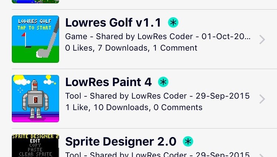Viewport: 277px width, 157px height.
Task: Tap the chevron on the Sprite Designer row
Action: click(x=262, y=155)
